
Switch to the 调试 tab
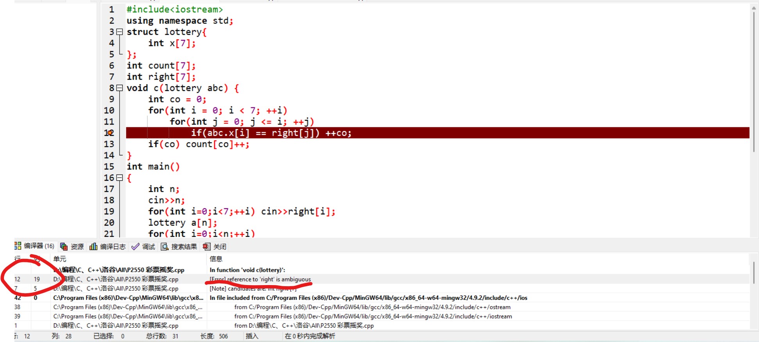143,247
